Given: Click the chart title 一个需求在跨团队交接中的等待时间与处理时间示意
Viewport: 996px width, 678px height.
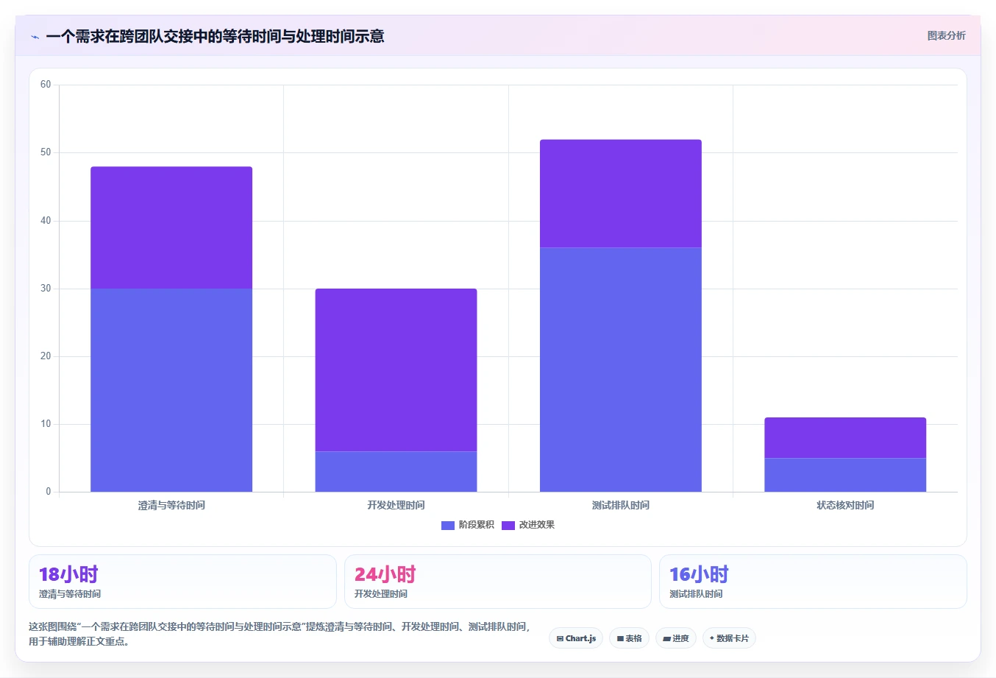Looking at the screenshot, I should pyautogui.click(x=215, y=36).
